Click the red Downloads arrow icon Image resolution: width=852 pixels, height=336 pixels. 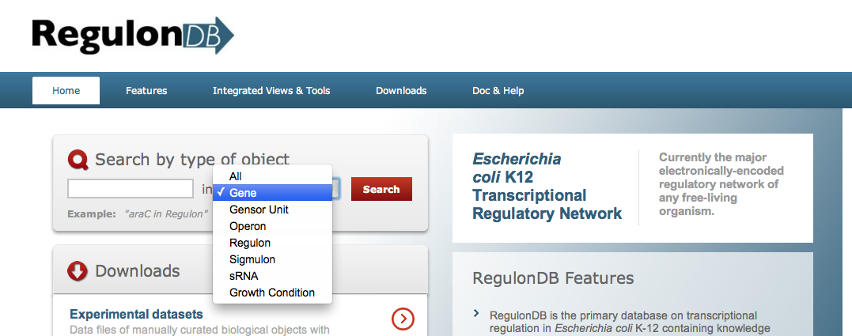point(78,271)
